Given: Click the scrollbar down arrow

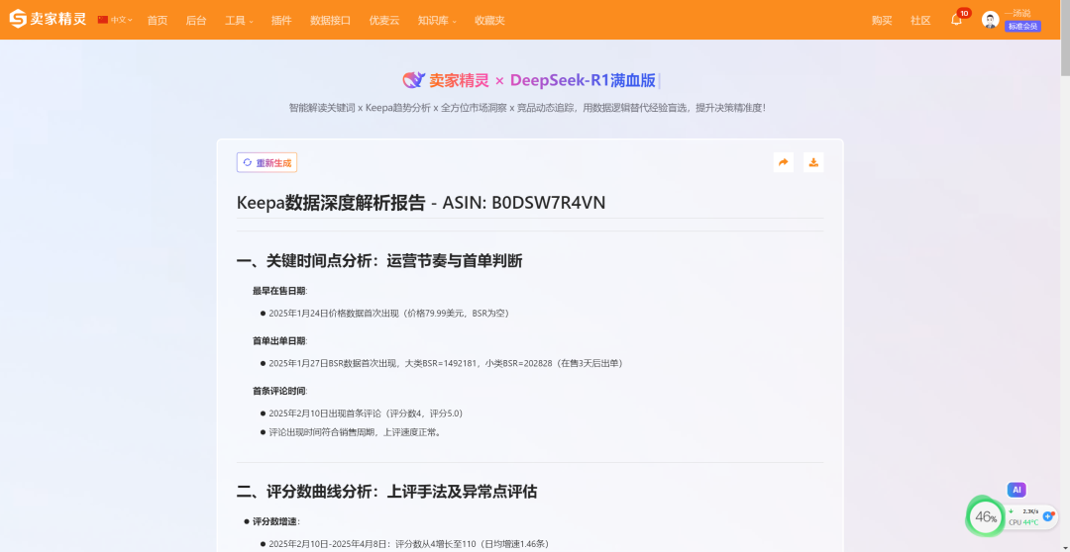Looking at the screenshot, I should 1064,547.
